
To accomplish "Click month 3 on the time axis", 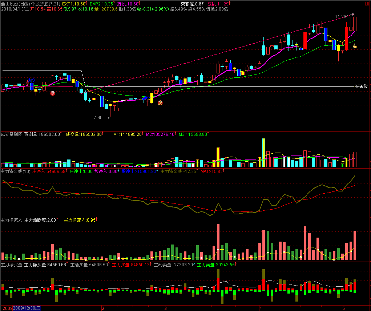I will click(165, 308).
